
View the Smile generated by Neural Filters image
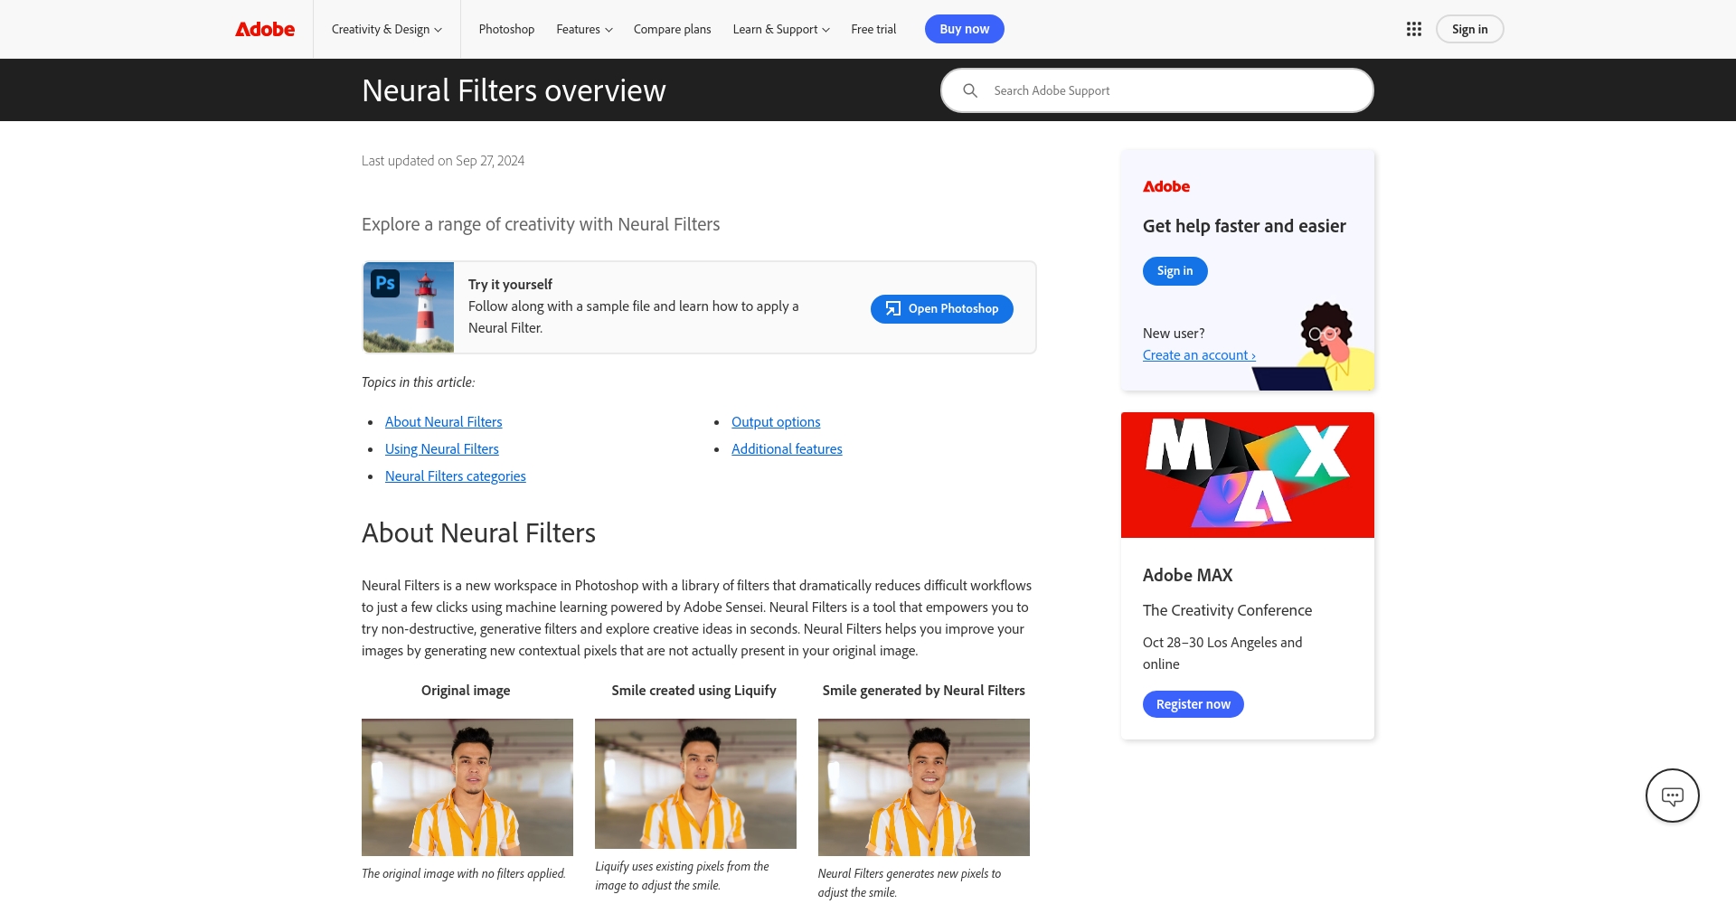[x=923, y=786]
